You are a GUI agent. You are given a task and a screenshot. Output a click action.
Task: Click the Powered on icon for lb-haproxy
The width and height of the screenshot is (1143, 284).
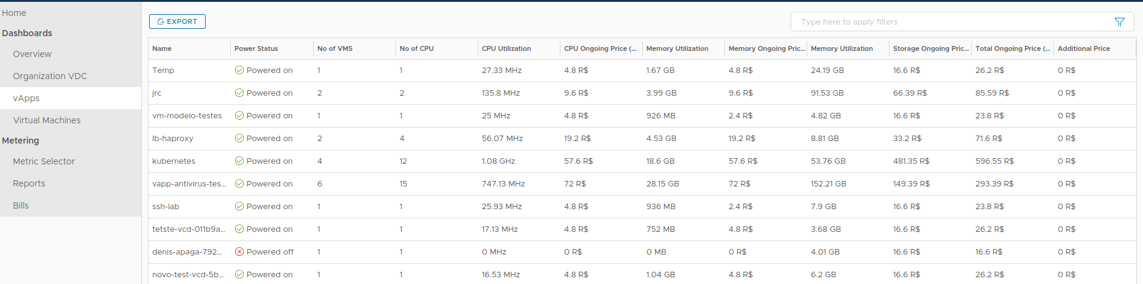click(239, 138)
